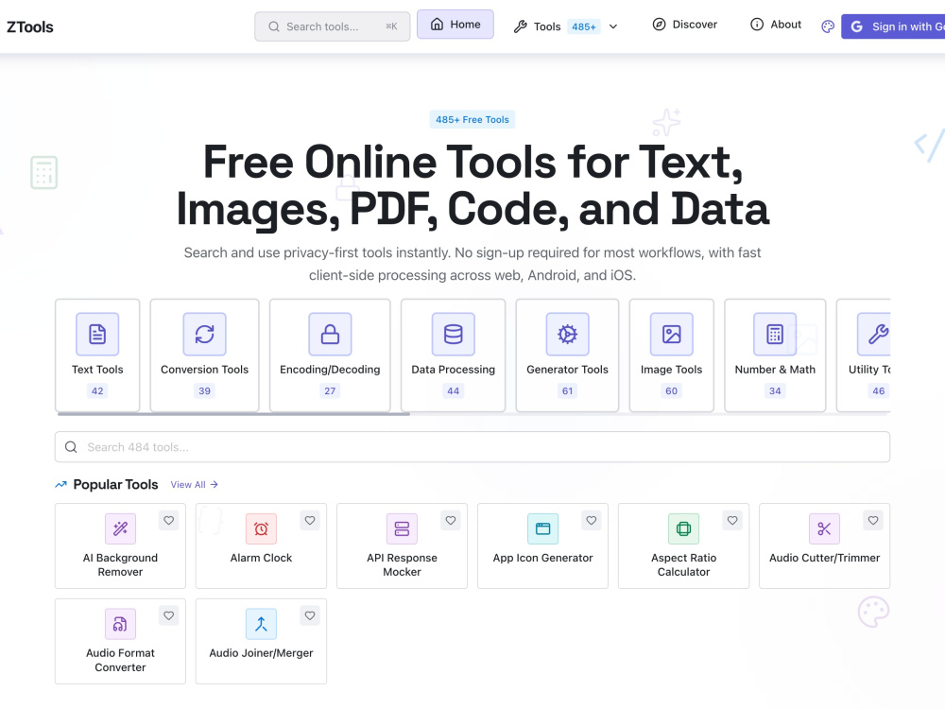This screenshot has height=709, width=945.
Task: Favorite App Icon Generator with heart
Action: coord(592,520)
